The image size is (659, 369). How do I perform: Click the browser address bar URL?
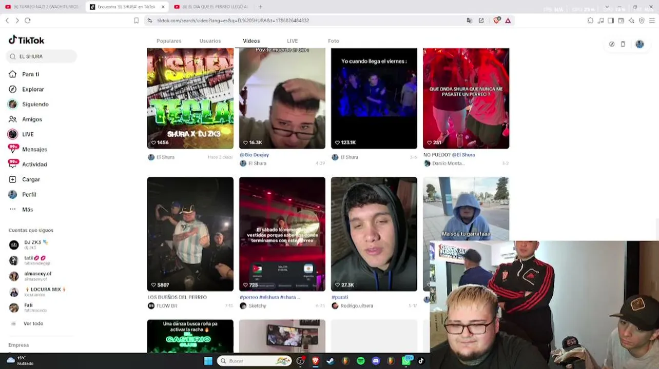233,20
